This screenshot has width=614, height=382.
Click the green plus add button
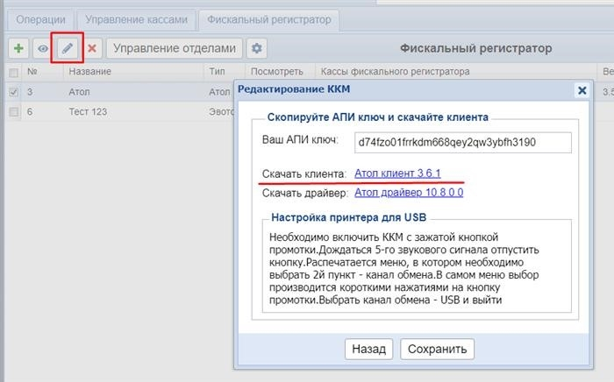18,48
